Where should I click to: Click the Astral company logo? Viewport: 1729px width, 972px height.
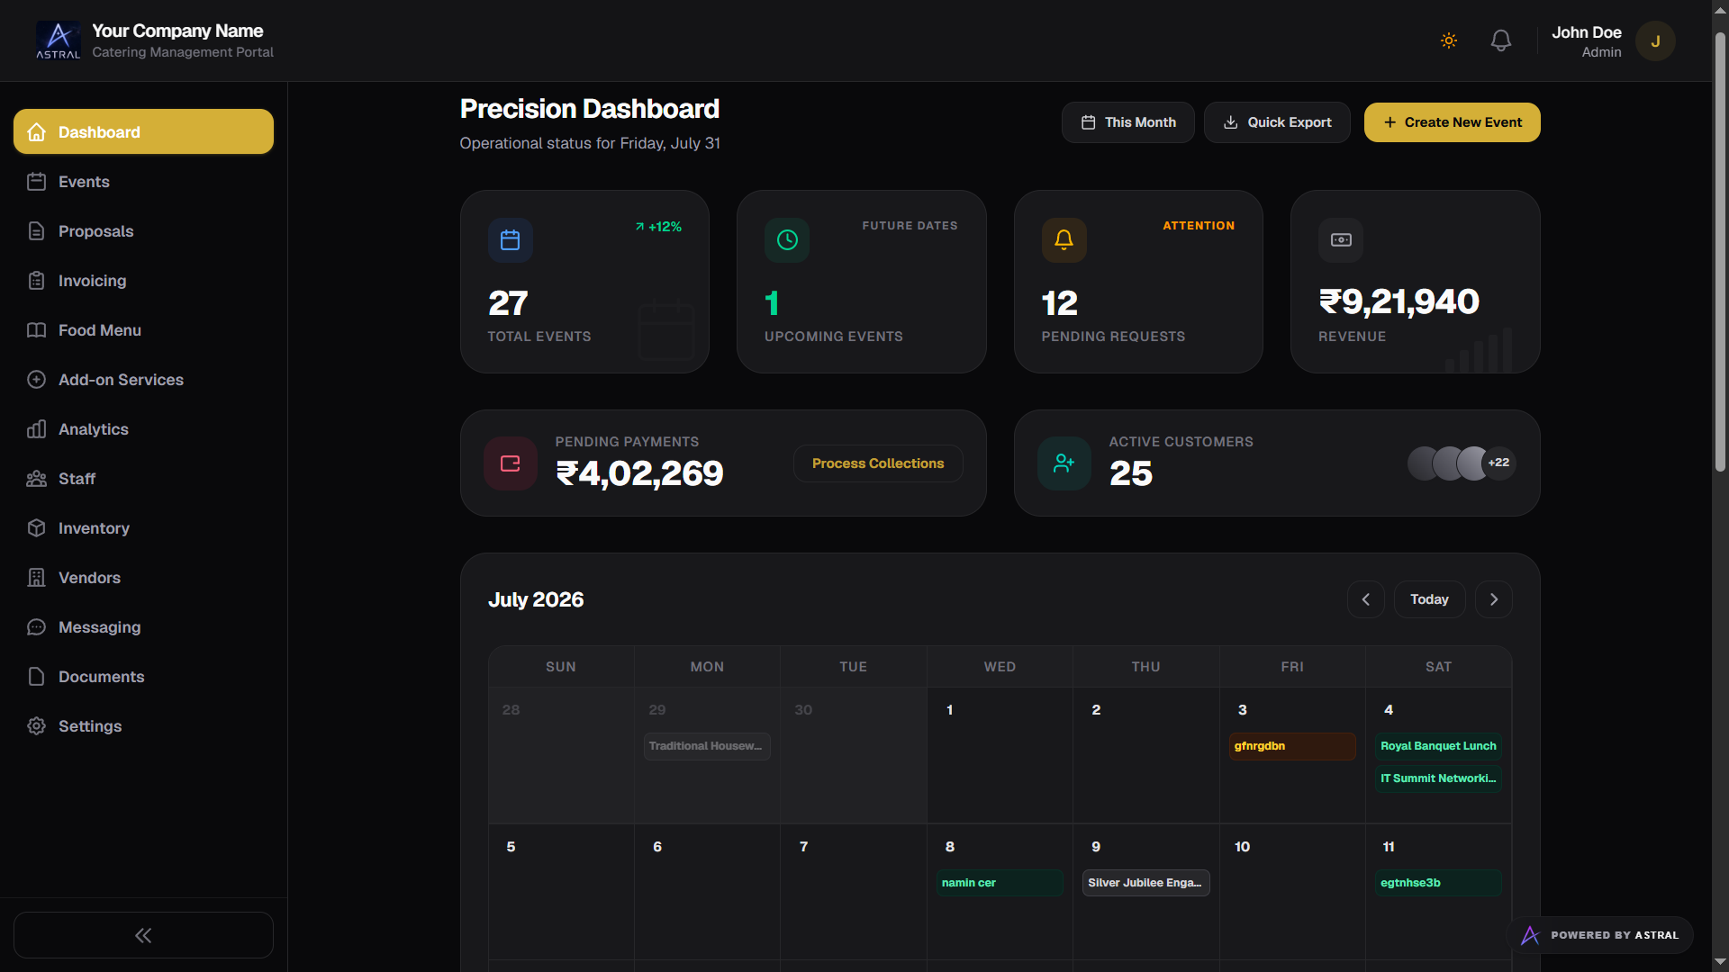tap(59, 40)
